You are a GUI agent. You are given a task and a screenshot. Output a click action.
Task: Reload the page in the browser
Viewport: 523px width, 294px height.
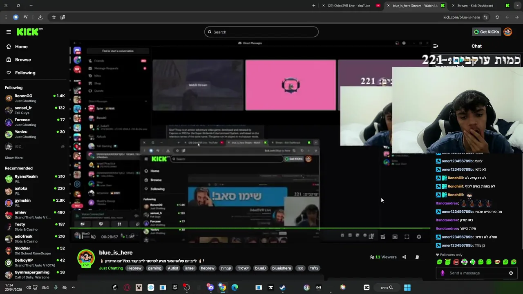pyautogui.click(x=497, y=17)
